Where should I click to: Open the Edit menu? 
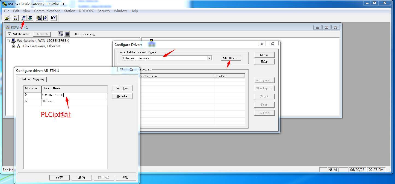point(16,11)
